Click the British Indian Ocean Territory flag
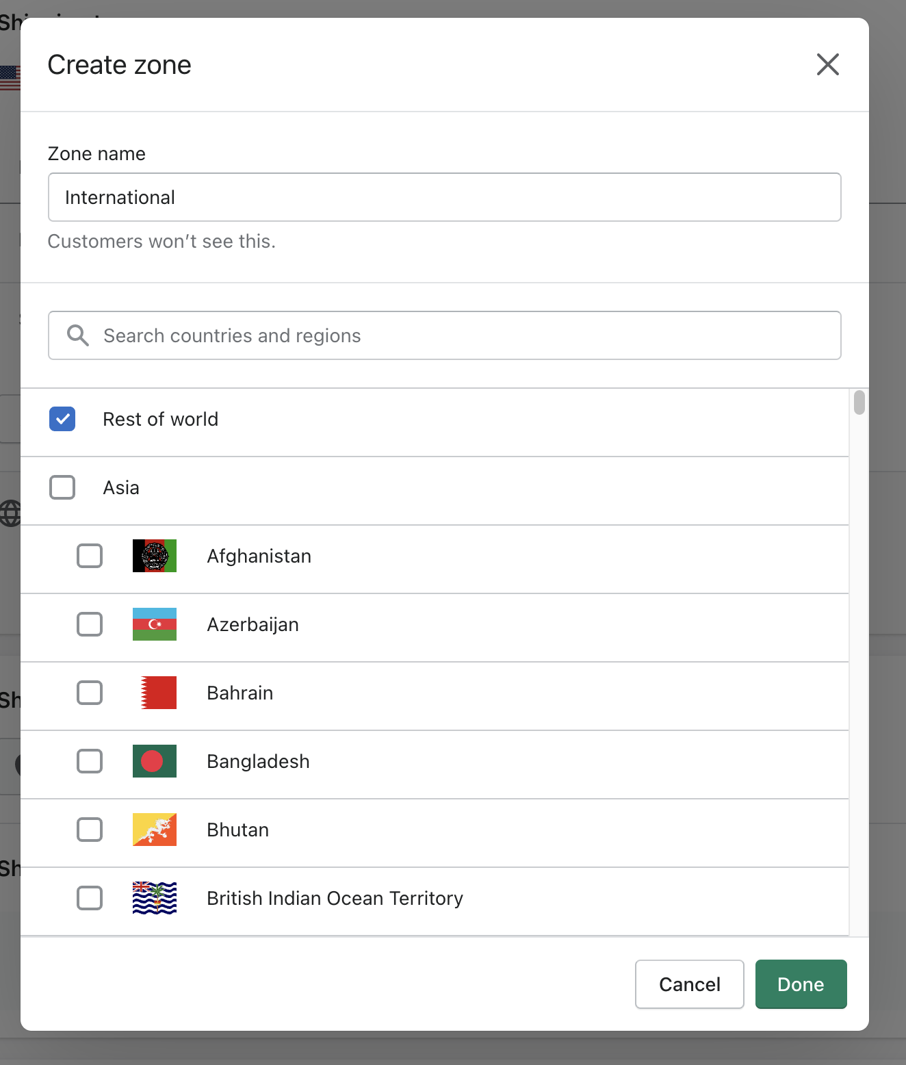Viewport: 906px width, 1065px height. [155, 898]
